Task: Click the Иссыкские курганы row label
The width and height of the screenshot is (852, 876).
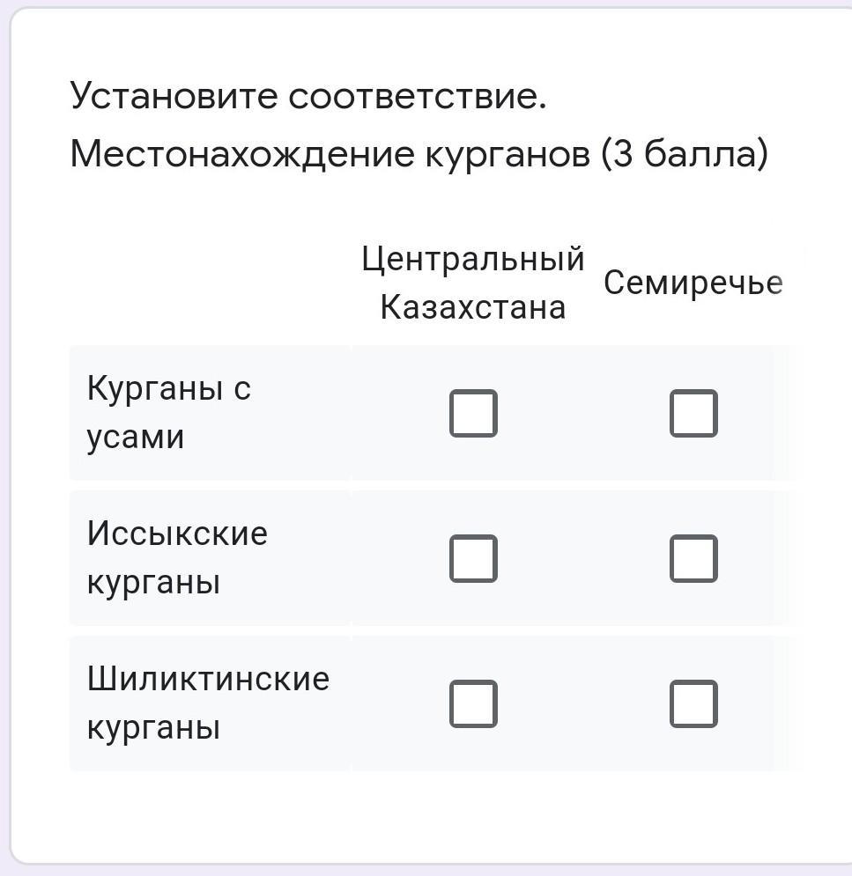Action: click(177, 557)
